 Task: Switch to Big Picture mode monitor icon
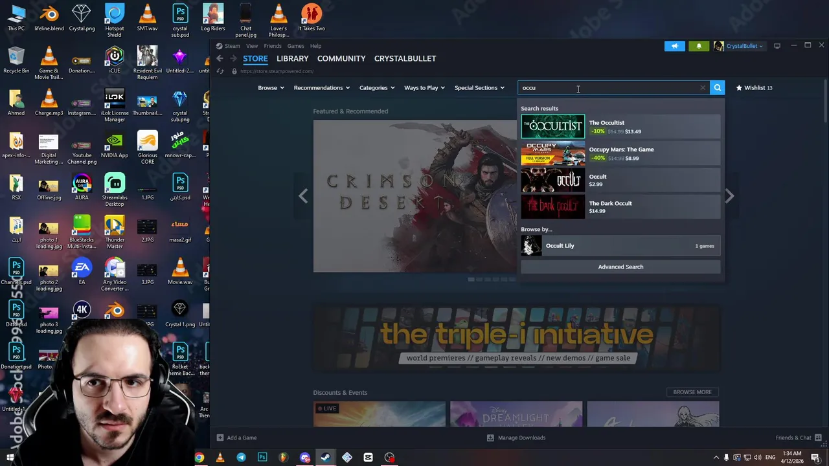[x=777, y=46]
